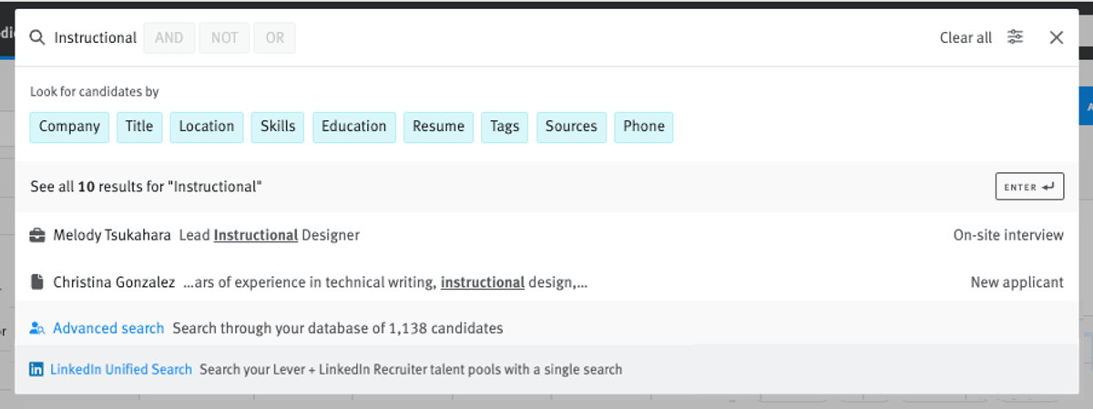This screenshot has height=409, width=1093.
Task: Select the Title filter chip
Action: click(139, 127)
